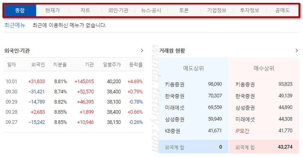303x157 pixels.
Task: Click the 지분율 column header
Action: click(x=60, y=65)
